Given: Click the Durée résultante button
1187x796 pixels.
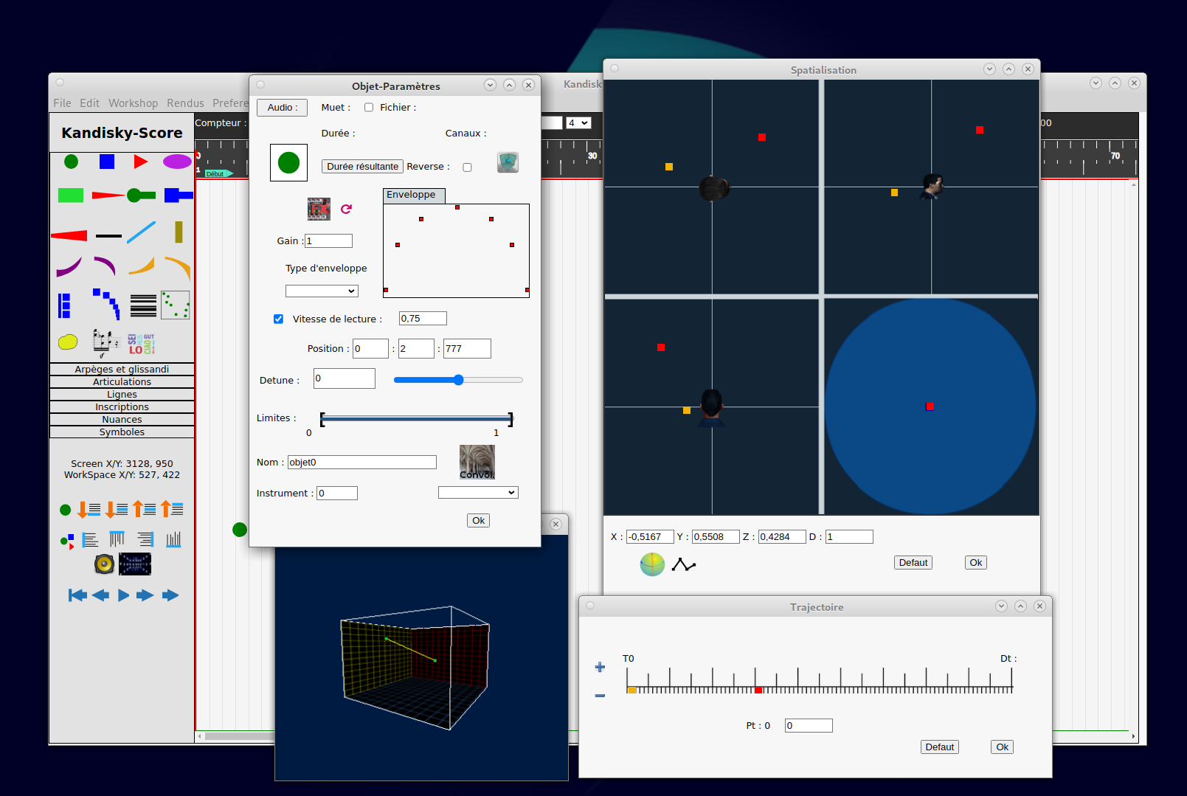Looking at the screenshot, I should coord(362,167).
